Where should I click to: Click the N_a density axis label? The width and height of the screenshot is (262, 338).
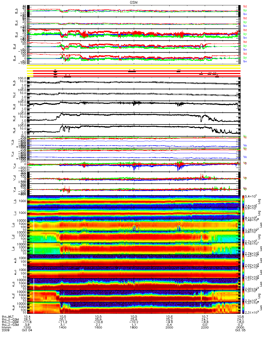[x=14, y=107]
